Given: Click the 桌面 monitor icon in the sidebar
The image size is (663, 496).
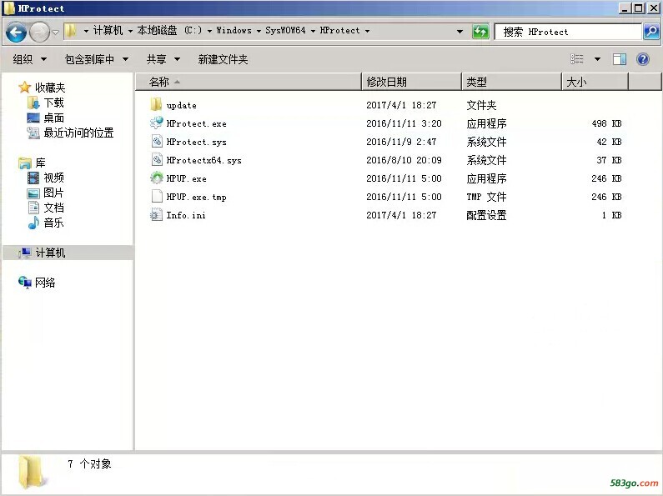Looking at the screenshot, I should point(33,118).
